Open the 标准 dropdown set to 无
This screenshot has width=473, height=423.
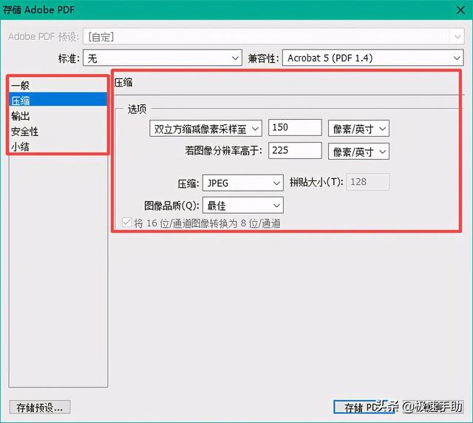point(163,58)
